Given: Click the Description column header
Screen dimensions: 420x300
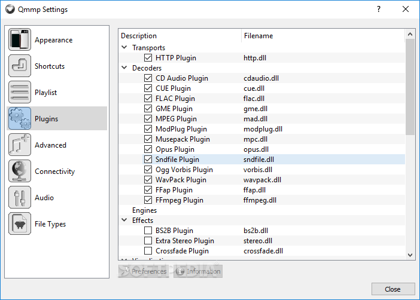Looking at the screenshot, I should (x=180, y=36).
